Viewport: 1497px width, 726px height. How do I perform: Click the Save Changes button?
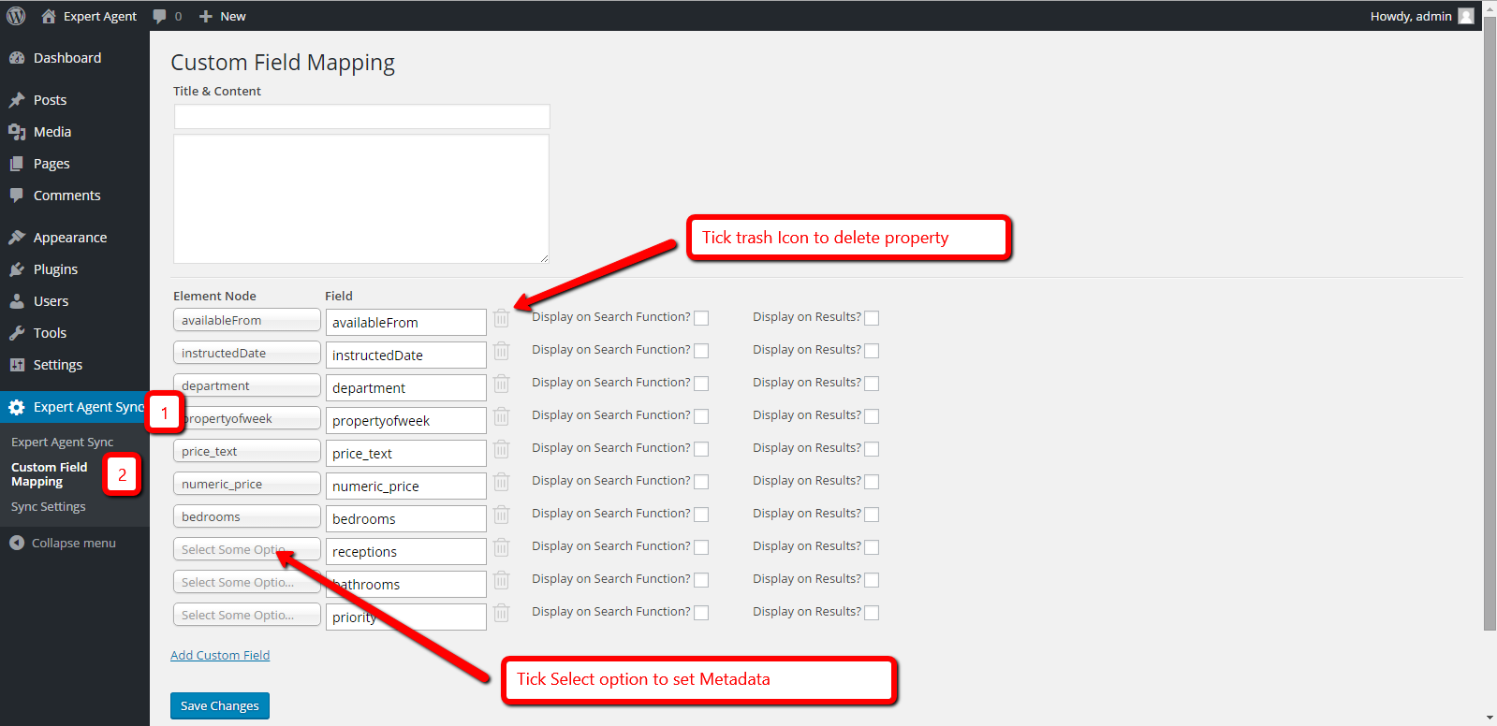pos(220,705)
